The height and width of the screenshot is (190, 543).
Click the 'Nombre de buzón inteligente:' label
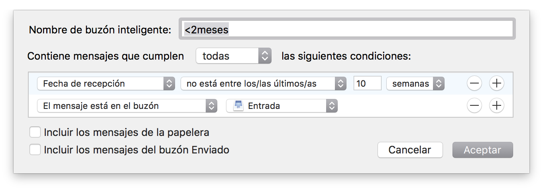[100, 30]
